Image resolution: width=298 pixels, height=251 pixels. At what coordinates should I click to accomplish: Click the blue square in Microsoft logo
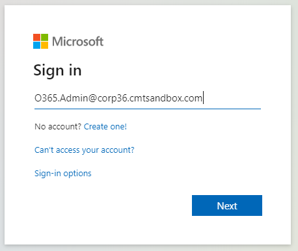36,45
